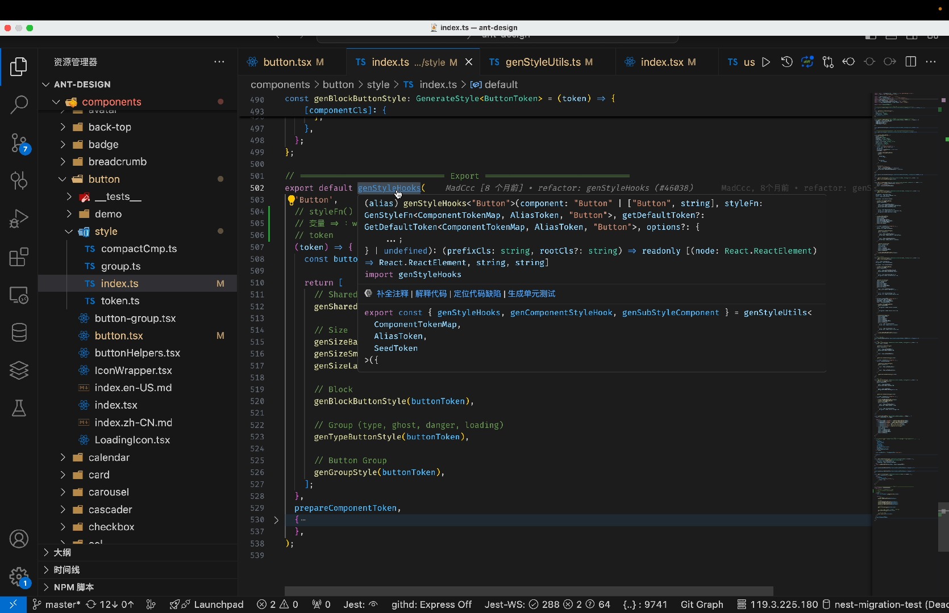Viewport: 949px width, 613px height.
Task: Unfold the collapsed block at line 530
Action: pos(276,520)
